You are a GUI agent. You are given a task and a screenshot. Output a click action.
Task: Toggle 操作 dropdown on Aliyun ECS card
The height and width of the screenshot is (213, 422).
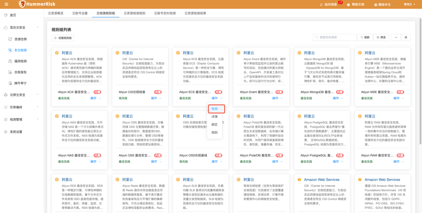(216, 98)
